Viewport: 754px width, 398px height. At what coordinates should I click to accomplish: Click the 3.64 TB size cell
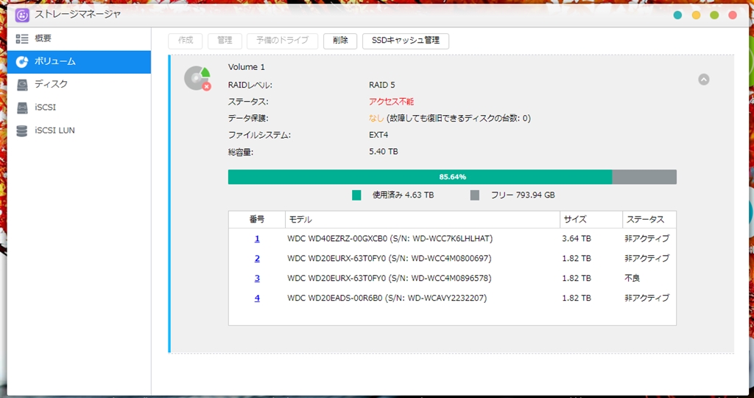point(577,239)
